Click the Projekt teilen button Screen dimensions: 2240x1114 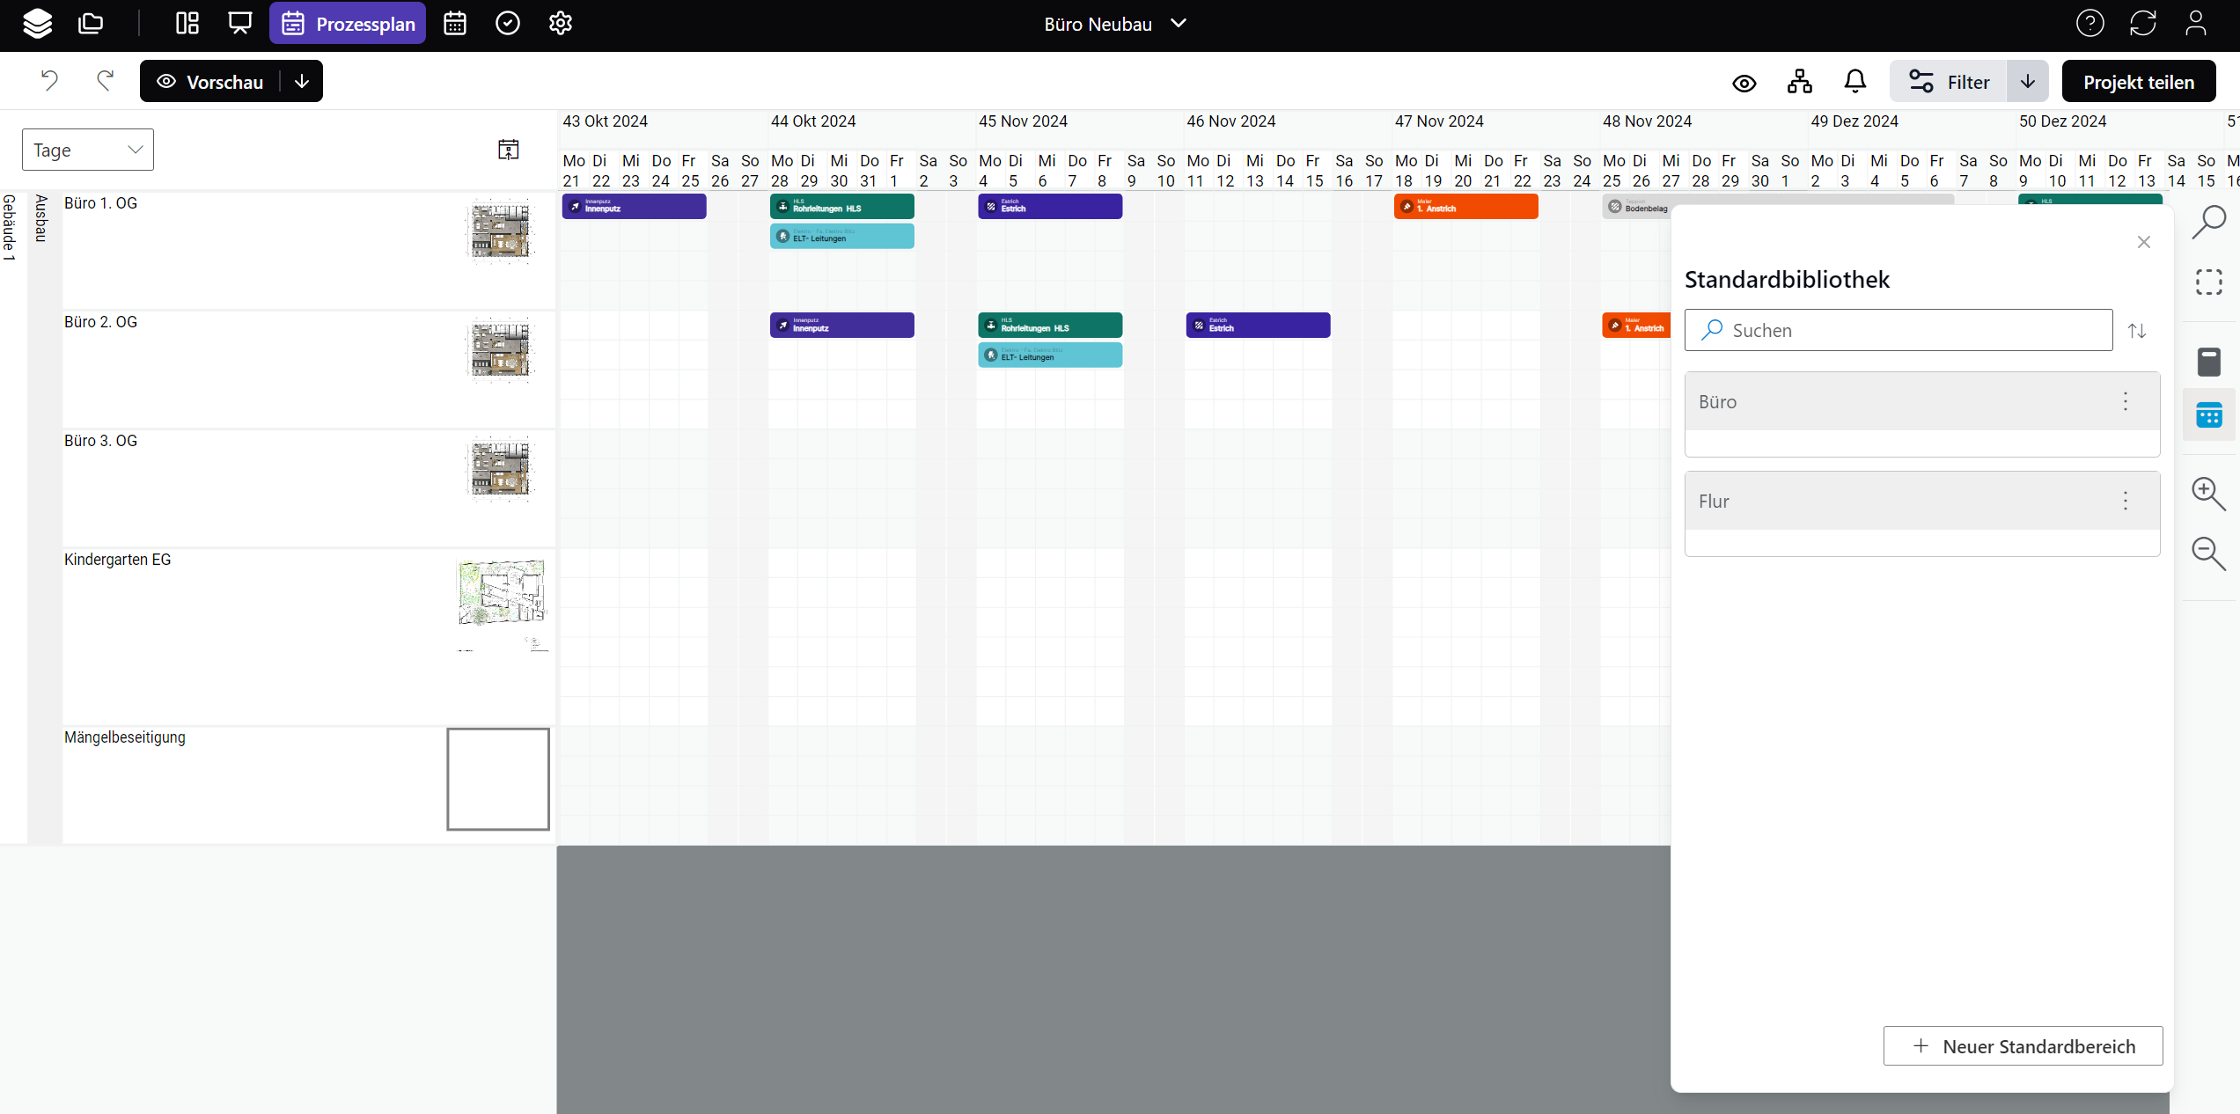(2138, 82)
